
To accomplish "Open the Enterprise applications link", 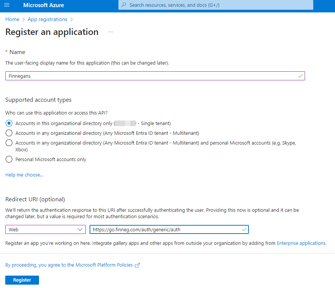I will coord(301,243).
